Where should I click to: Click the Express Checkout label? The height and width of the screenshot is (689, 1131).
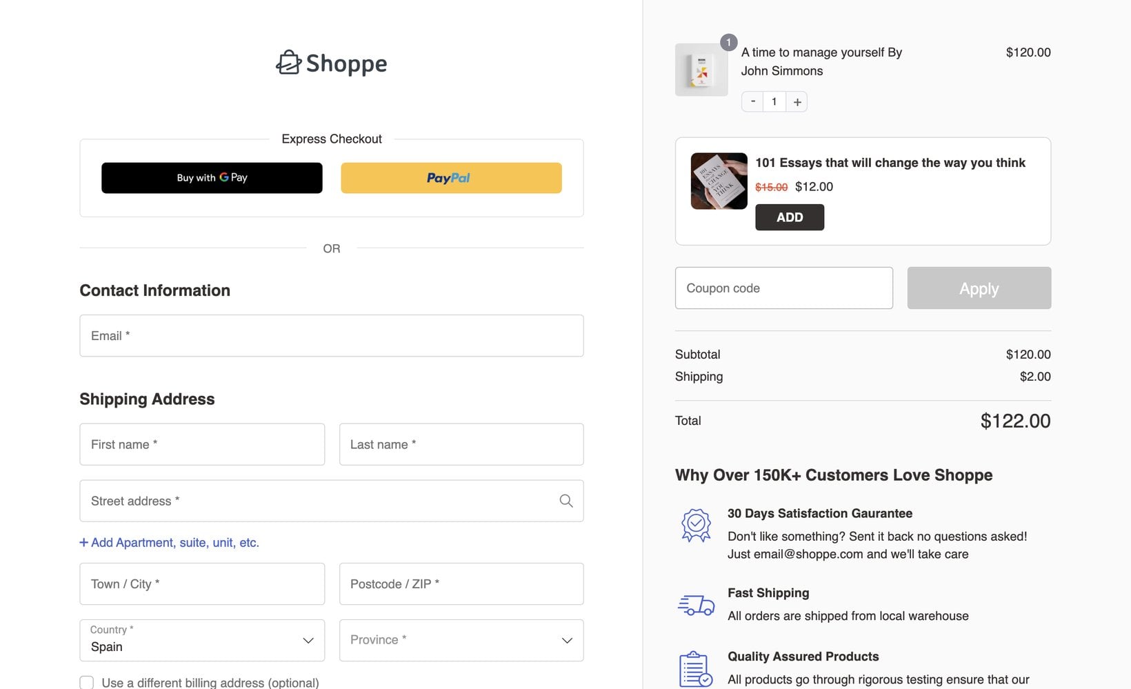(x=332, y=139)
